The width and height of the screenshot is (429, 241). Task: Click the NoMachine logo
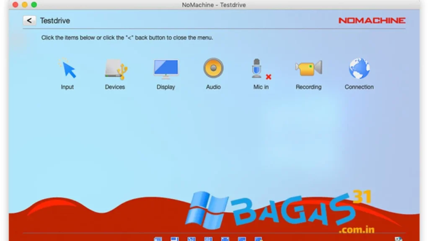(372, 21)
